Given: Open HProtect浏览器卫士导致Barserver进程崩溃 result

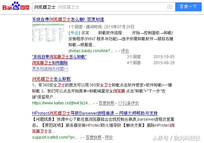Looking at the screenshot, I should tap(95, 113).
